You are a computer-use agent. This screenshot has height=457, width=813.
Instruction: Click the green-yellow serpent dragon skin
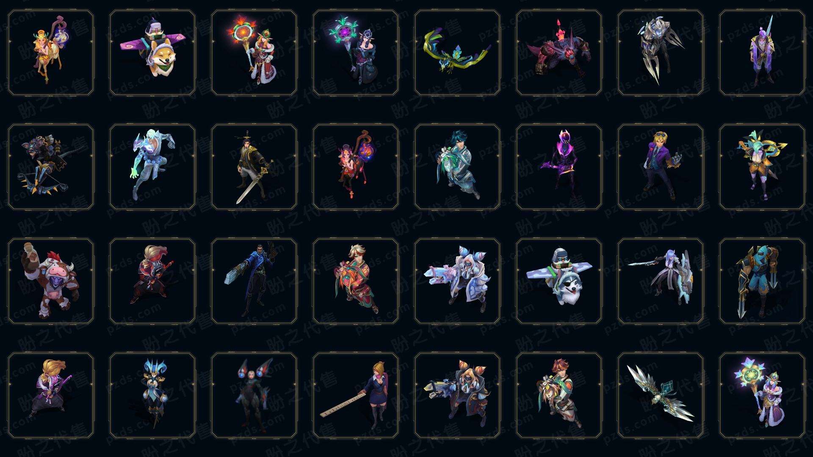(x=457, y=53)
